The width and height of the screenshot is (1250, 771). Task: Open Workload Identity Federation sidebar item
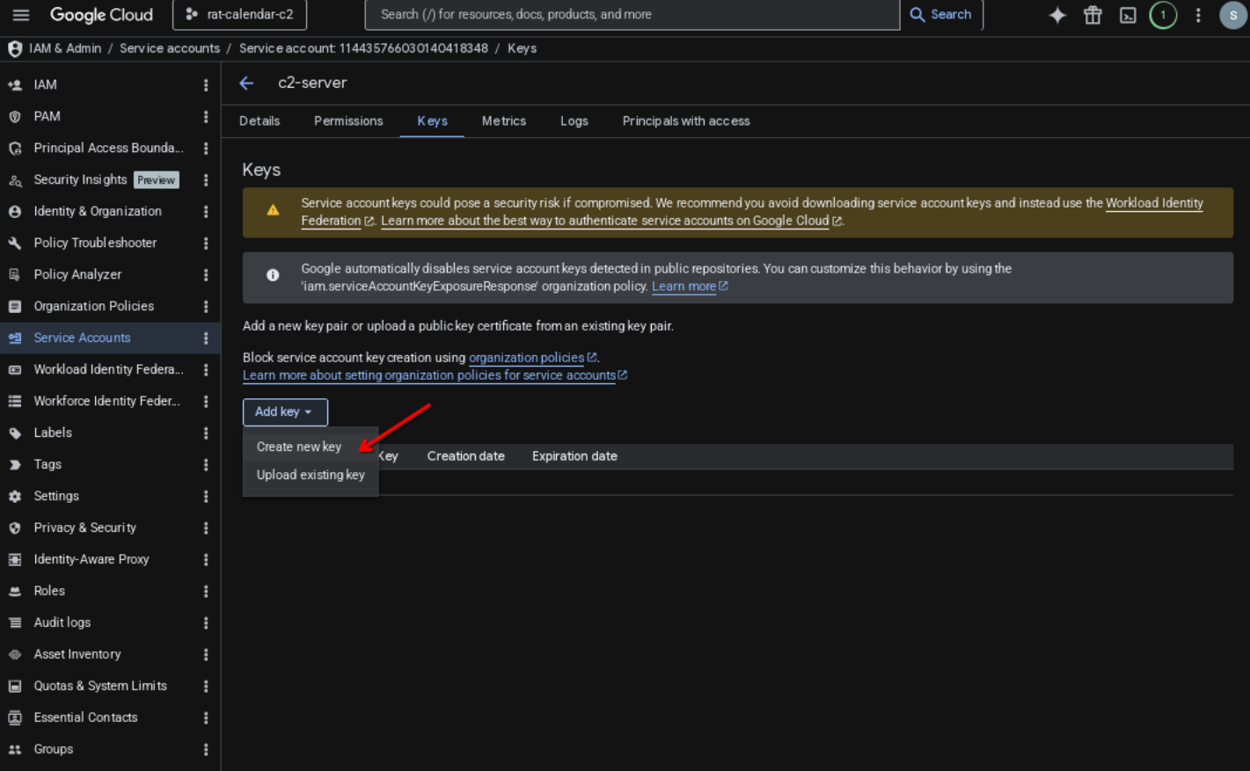108,370
